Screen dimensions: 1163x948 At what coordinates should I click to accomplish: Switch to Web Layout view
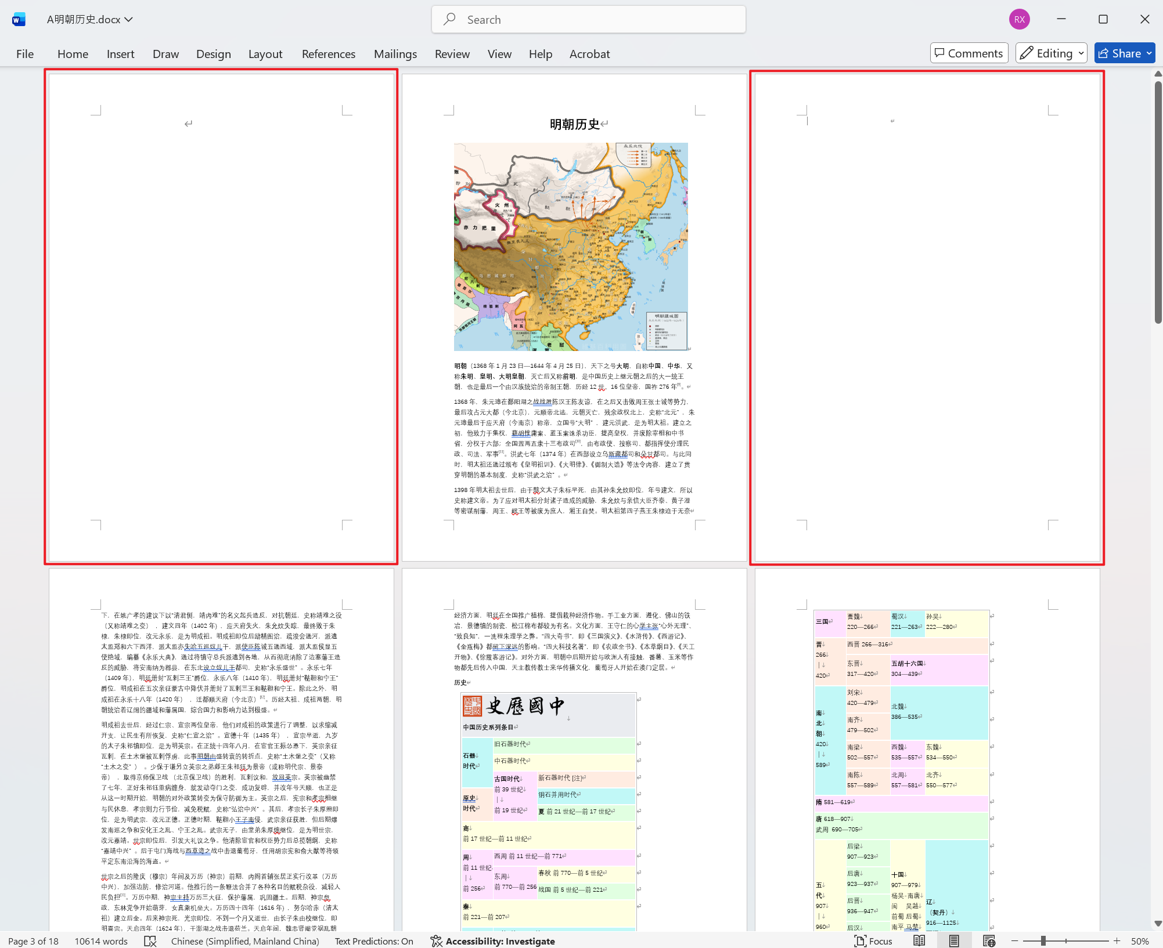(989, 941)
